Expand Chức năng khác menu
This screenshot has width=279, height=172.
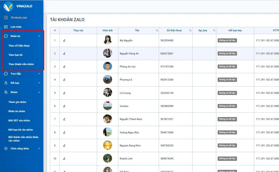click(x=39, y=149)
